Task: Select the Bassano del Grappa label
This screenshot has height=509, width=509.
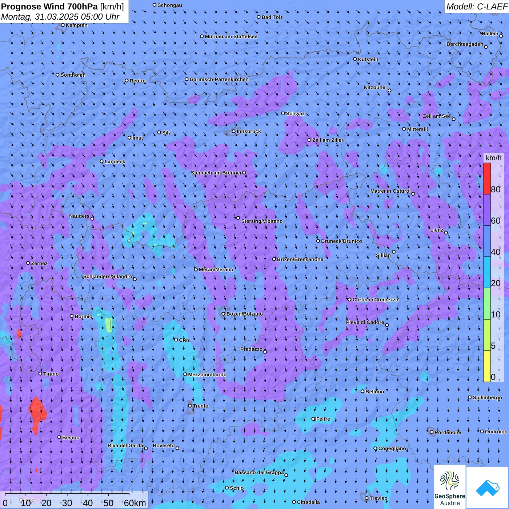Action: (x=259, y=472)
